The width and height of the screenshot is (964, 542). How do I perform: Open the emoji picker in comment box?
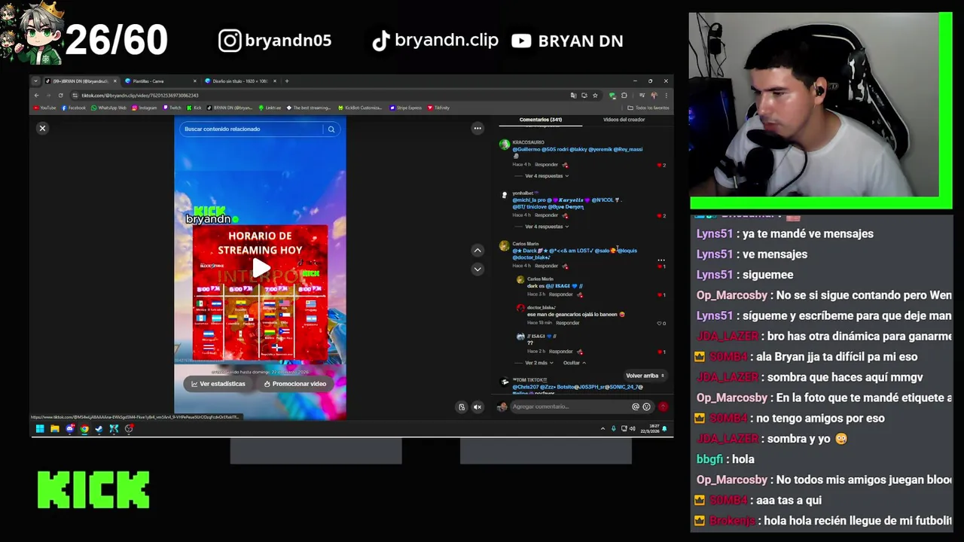(646, 406)
